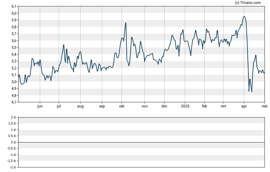Click the 5,5 price axis label

point(14,47)
